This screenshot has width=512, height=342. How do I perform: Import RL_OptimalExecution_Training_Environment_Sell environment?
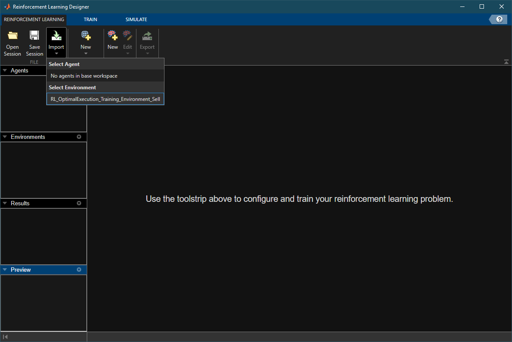click(x=105, y=99)
